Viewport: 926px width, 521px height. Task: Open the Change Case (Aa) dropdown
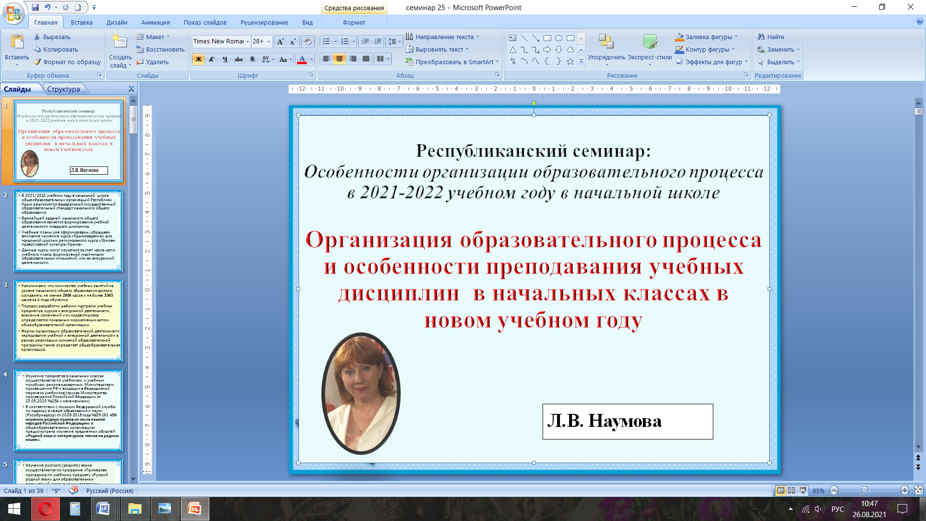click(x=286, y=59)
